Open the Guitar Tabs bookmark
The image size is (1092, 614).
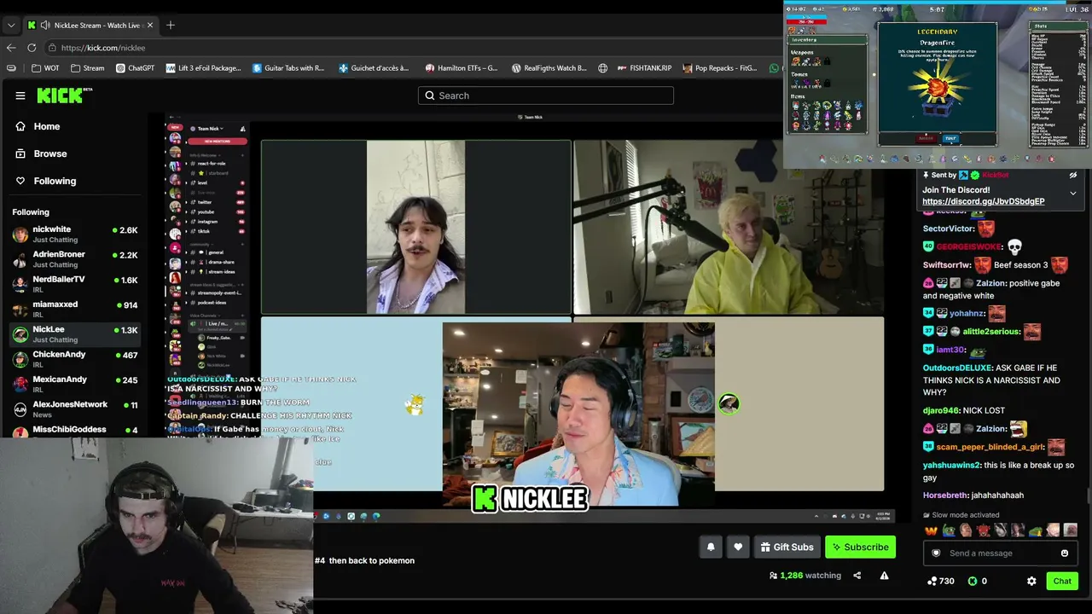click(x=288, y=68)
